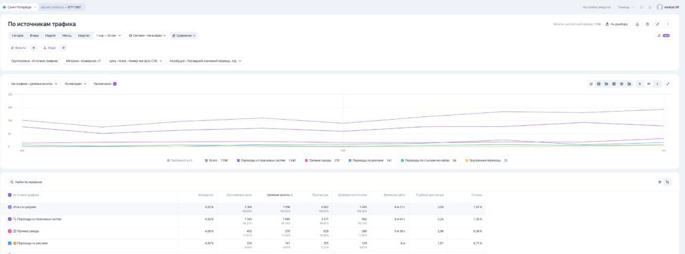The image size is (685, 254).
Task: Open the user account avatar
Action: (659, 7)
